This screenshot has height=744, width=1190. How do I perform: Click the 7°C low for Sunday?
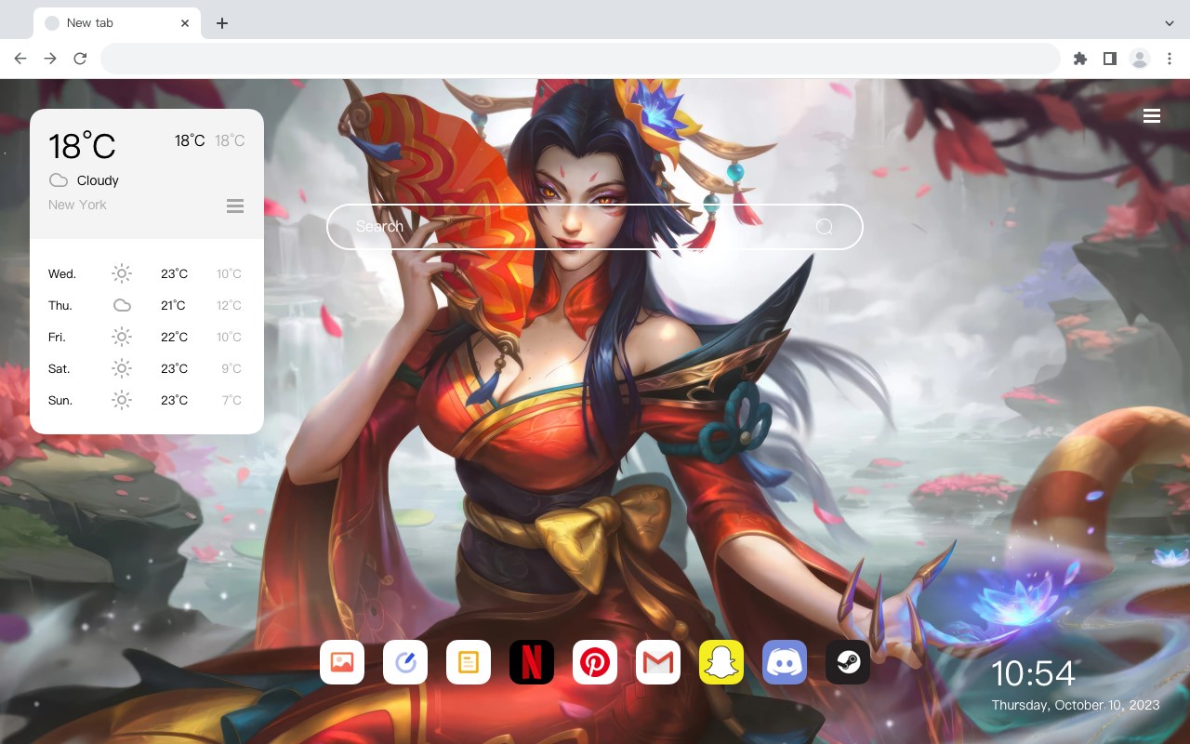pos(231,401)
